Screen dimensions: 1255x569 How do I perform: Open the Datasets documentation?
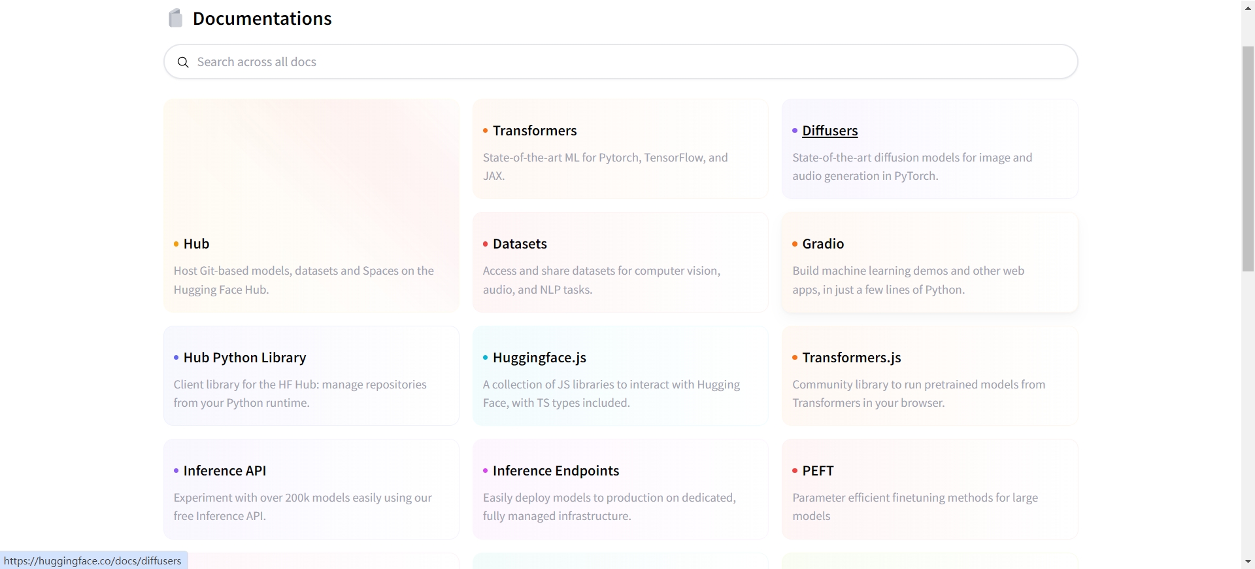520,244
